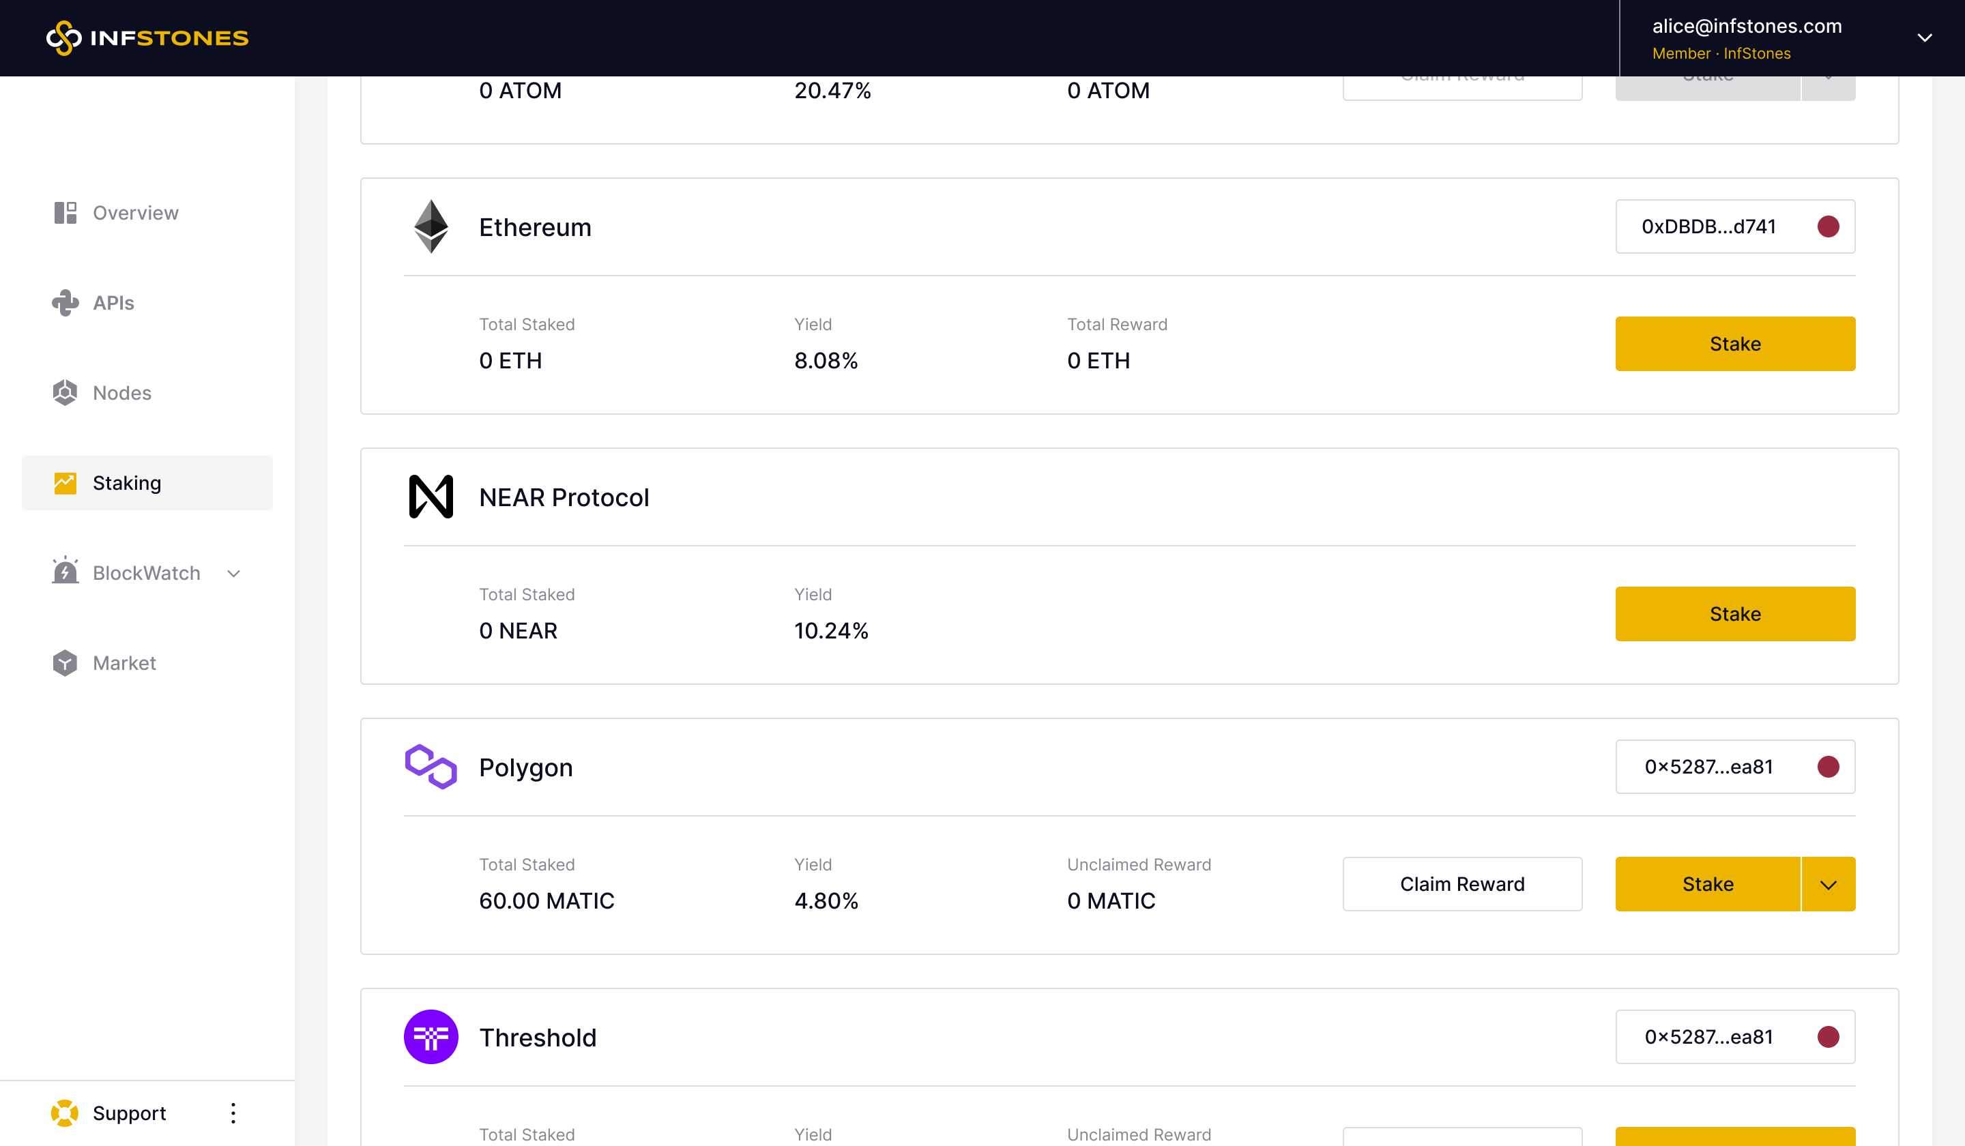Click the 60.00 MATIC staked value
The image size is (1965, 1146).
tap(547, 900)
